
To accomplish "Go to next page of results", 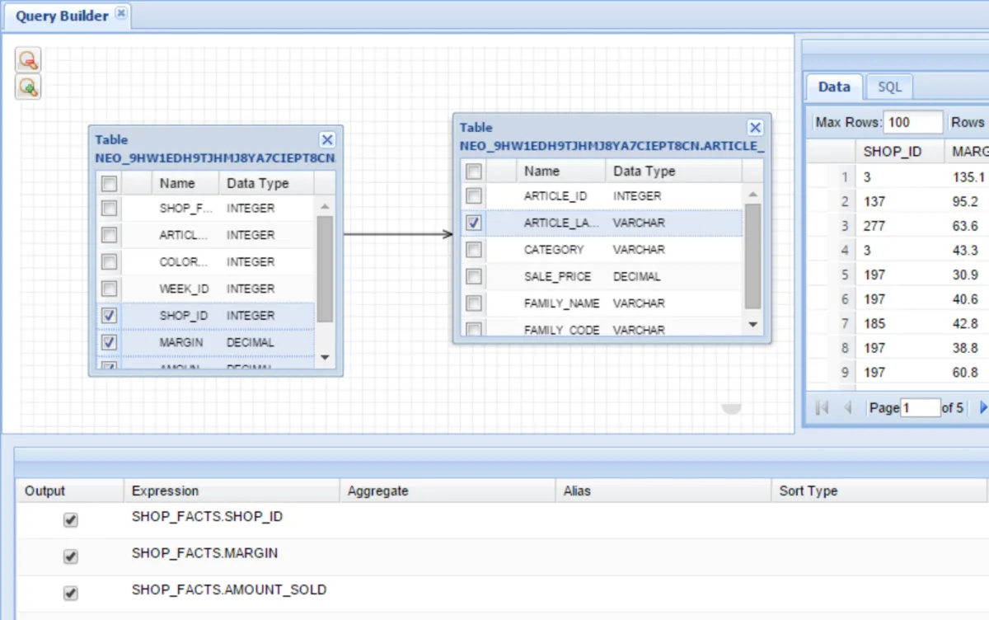I will pyautogui.click(x=982, y=407).
